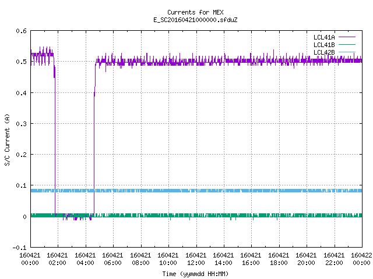
Task: Select the filename 'E_SC20160421000000.sfduZ' subtitle
Action: point(195,20)
